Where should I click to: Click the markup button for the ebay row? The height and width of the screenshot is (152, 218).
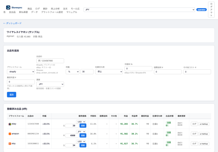204,124
